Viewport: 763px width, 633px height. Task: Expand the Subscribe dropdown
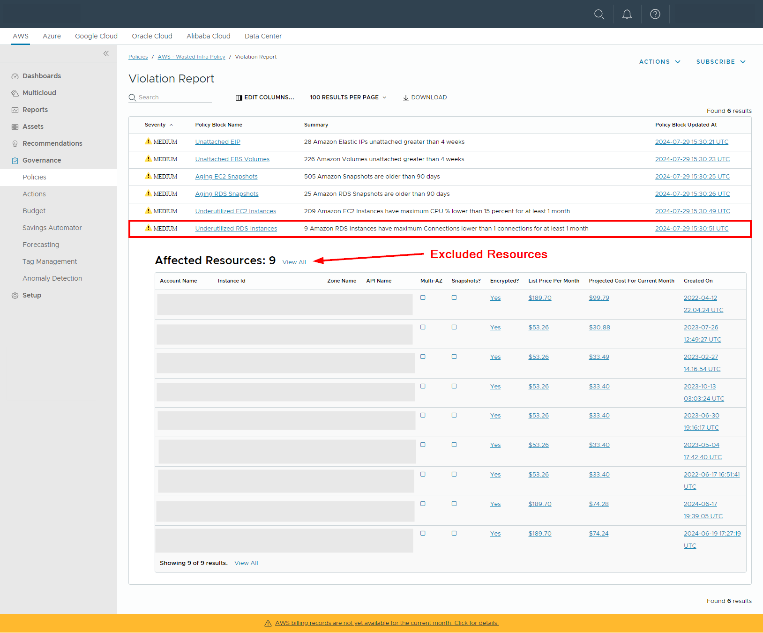coord(720,62)
